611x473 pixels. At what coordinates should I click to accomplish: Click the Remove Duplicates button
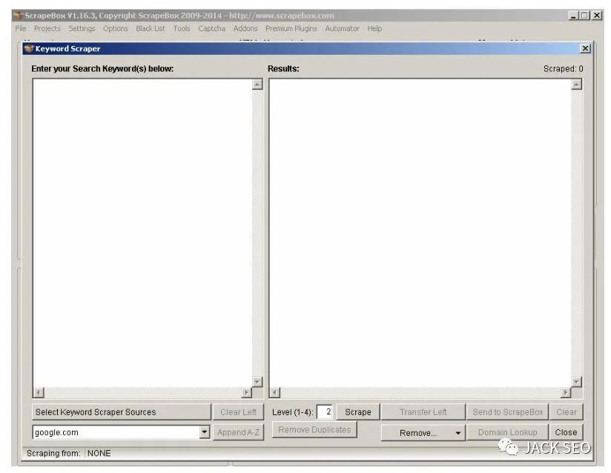[x=314, y=430]
